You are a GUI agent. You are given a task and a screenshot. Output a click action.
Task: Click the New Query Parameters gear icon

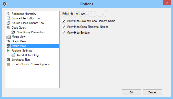pyautogui.click(x=13, y=32)
